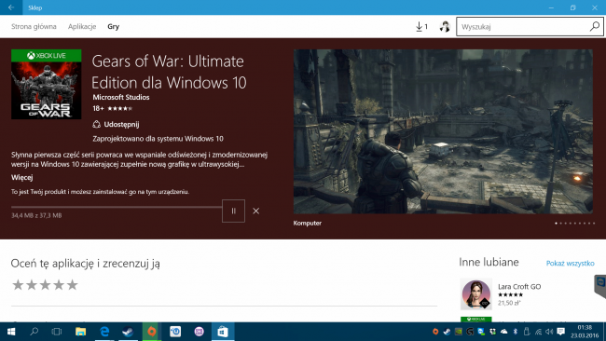Open the Lara Croft GO title link
This screenshot has height=341, width=606.
point(519,287)
